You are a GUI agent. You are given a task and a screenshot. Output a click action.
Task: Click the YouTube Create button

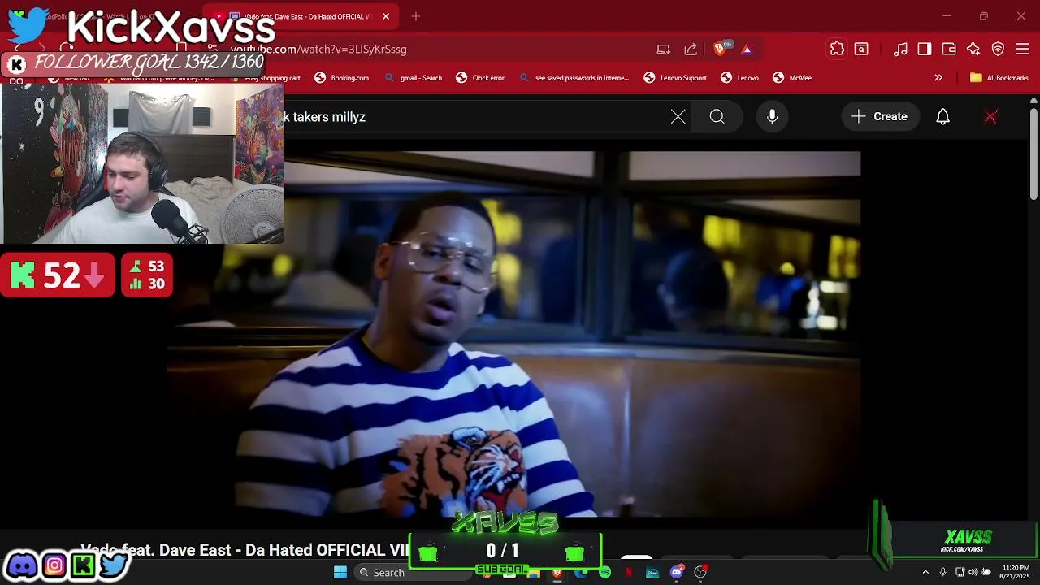(x=880, y=117)
